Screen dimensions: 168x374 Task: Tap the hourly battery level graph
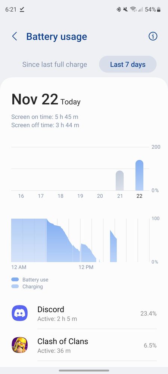pos(80,240)
